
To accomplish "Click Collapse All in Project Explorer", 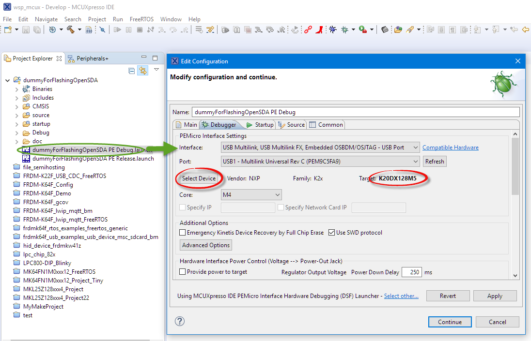I will pyautogui.click(x=132, y=71).
